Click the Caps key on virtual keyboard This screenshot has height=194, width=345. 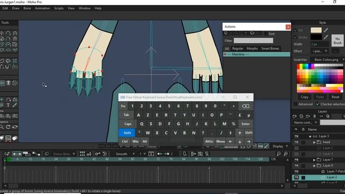(x=128, y=124)
